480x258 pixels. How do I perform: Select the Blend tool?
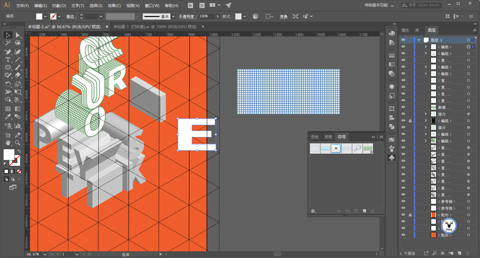pyautogui.click(x=18, y=117)
